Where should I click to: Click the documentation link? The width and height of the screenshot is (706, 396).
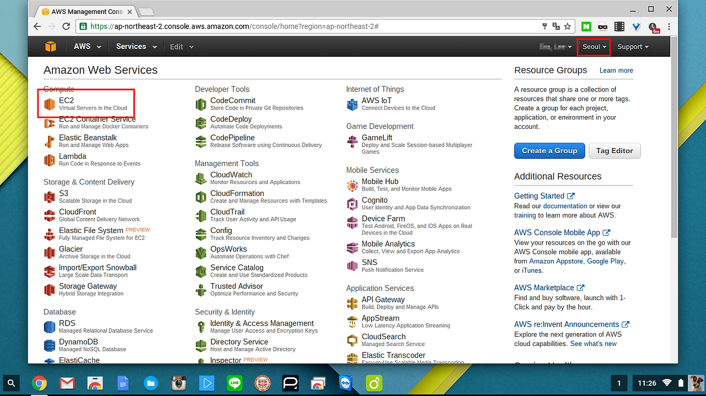(565, 206)
